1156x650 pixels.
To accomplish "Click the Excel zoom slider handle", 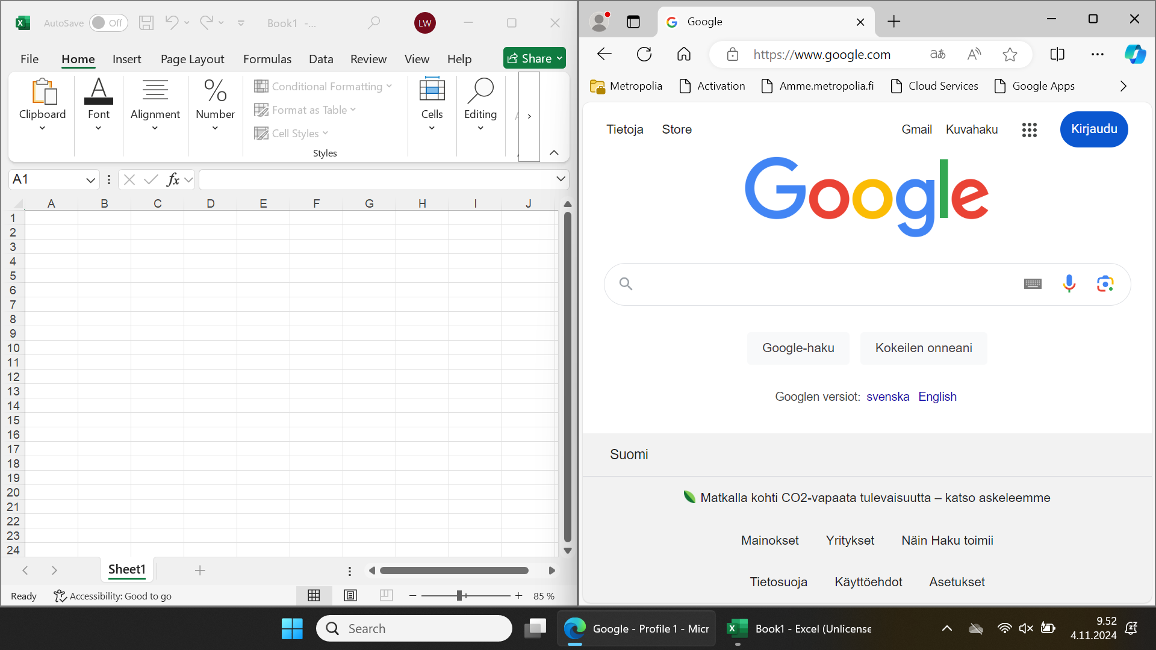I will (x=459, y=596).
